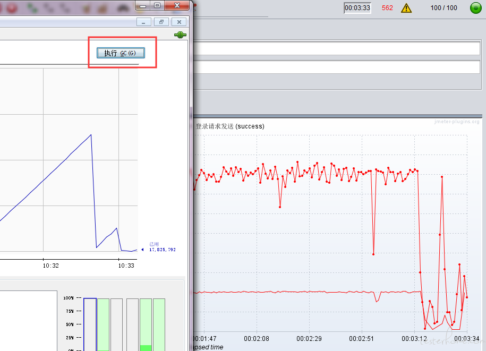Select the memory pool bar with dark green base

coord(146,324)
